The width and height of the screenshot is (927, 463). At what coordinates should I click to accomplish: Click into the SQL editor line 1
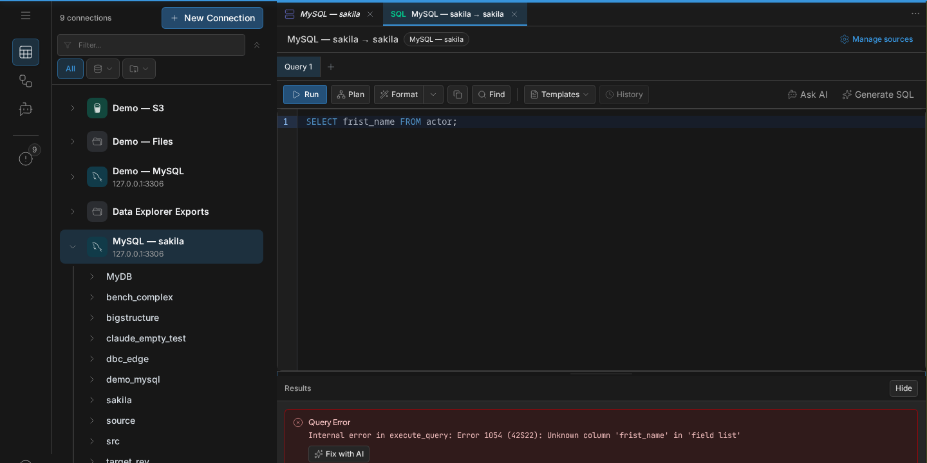[x=610, y=122]
